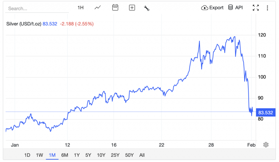Open the three-dot more options menu
This screenshot has width=279, height=162.
click(267, 8)
